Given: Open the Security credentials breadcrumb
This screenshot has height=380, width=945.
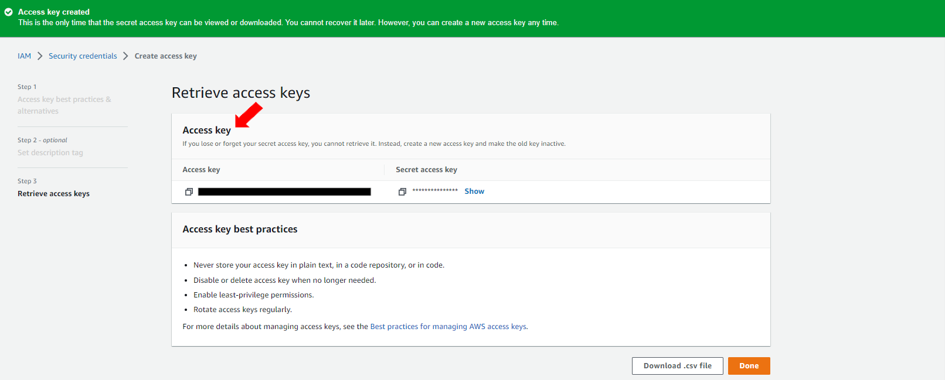Looking at the screenshot, I should pyautogui.click(x=83, y=56).
